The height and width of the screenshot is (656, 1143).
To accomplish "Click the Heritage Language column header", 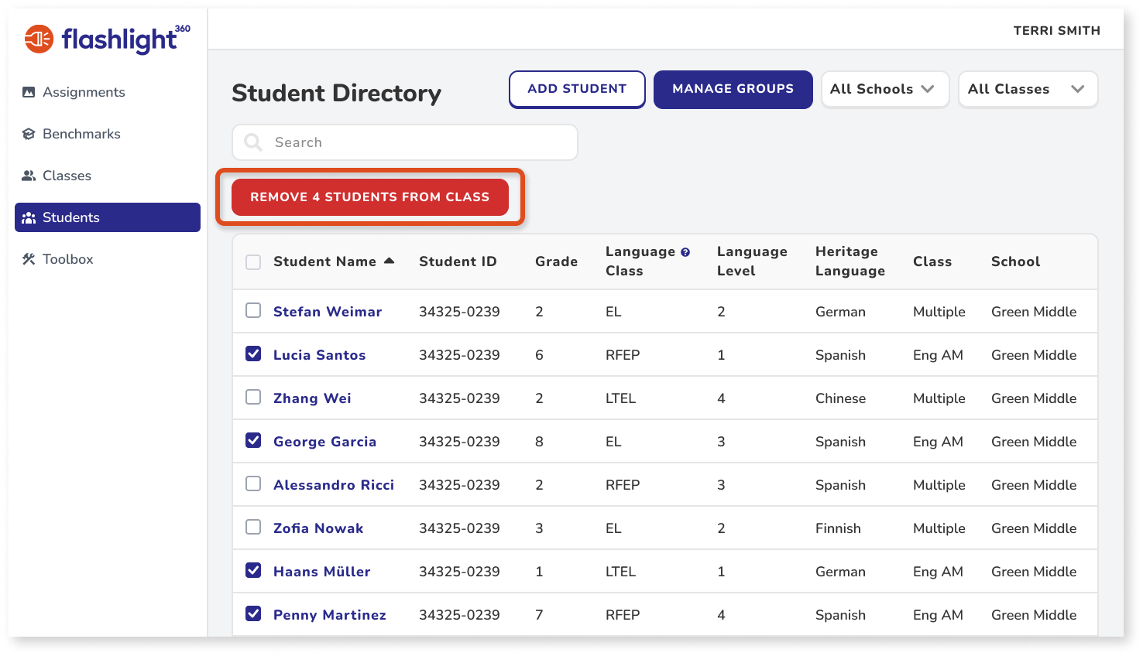I will pos(850,261).
